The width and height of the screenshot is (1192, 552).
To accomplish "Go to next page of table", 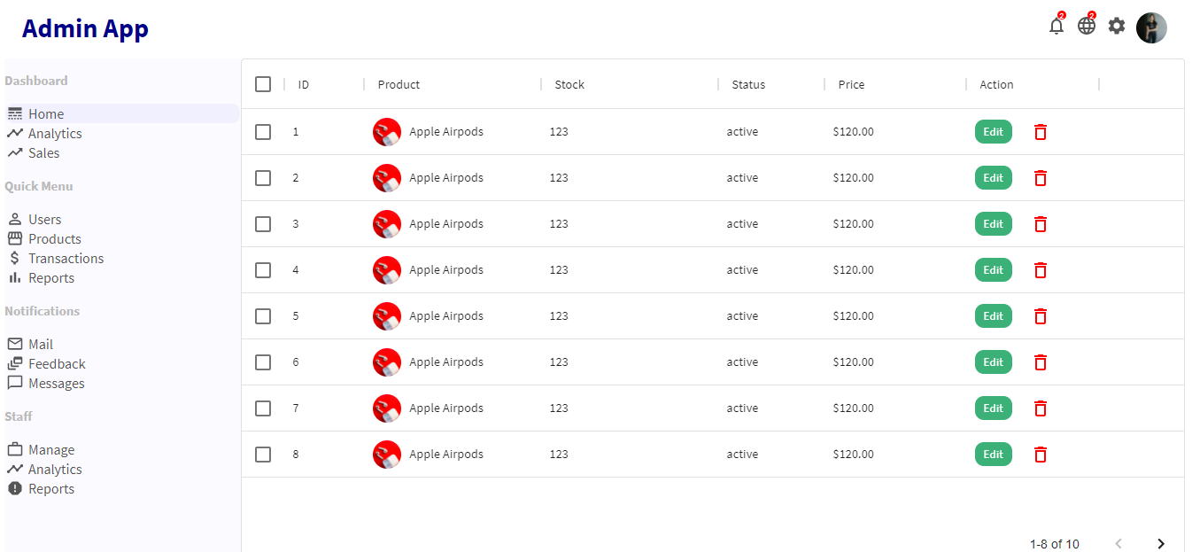I will coord(1161,544).
